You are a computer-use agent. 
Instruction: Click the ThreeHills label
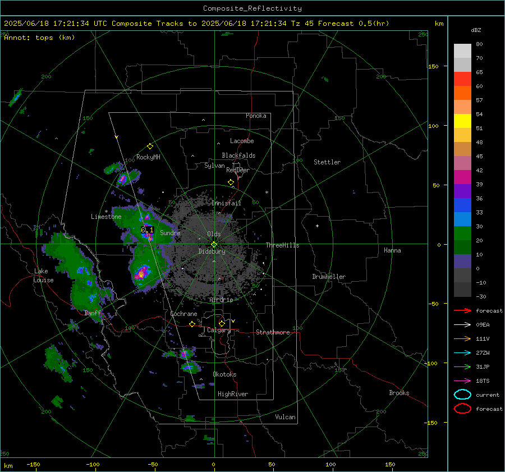point(282,245)
